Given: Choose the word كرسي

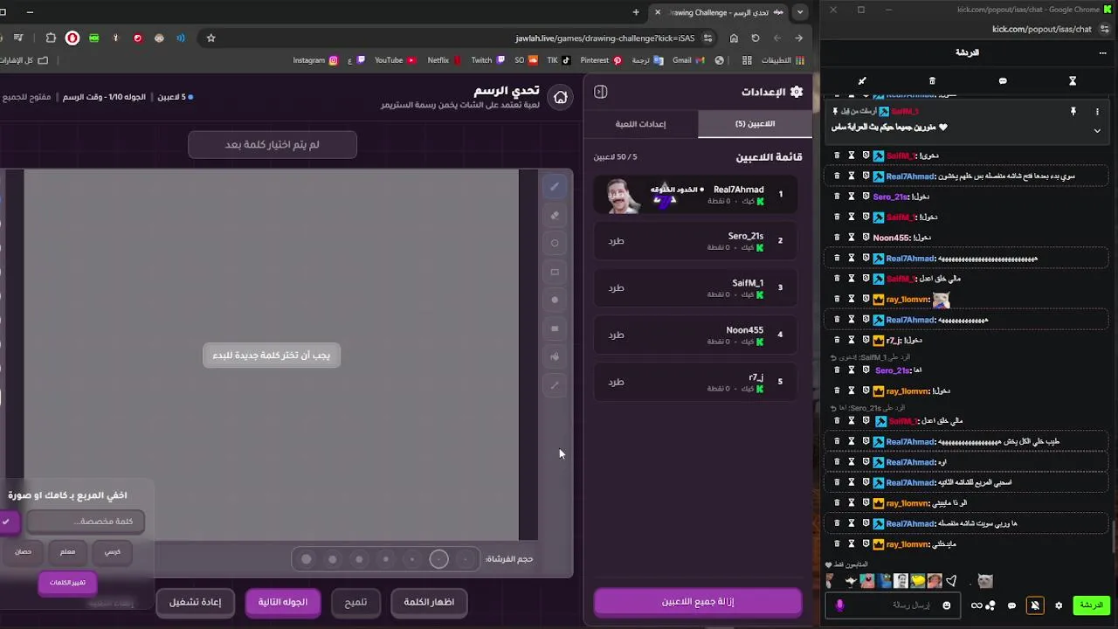Looking at the screenshot, I should tap(113, 552).
